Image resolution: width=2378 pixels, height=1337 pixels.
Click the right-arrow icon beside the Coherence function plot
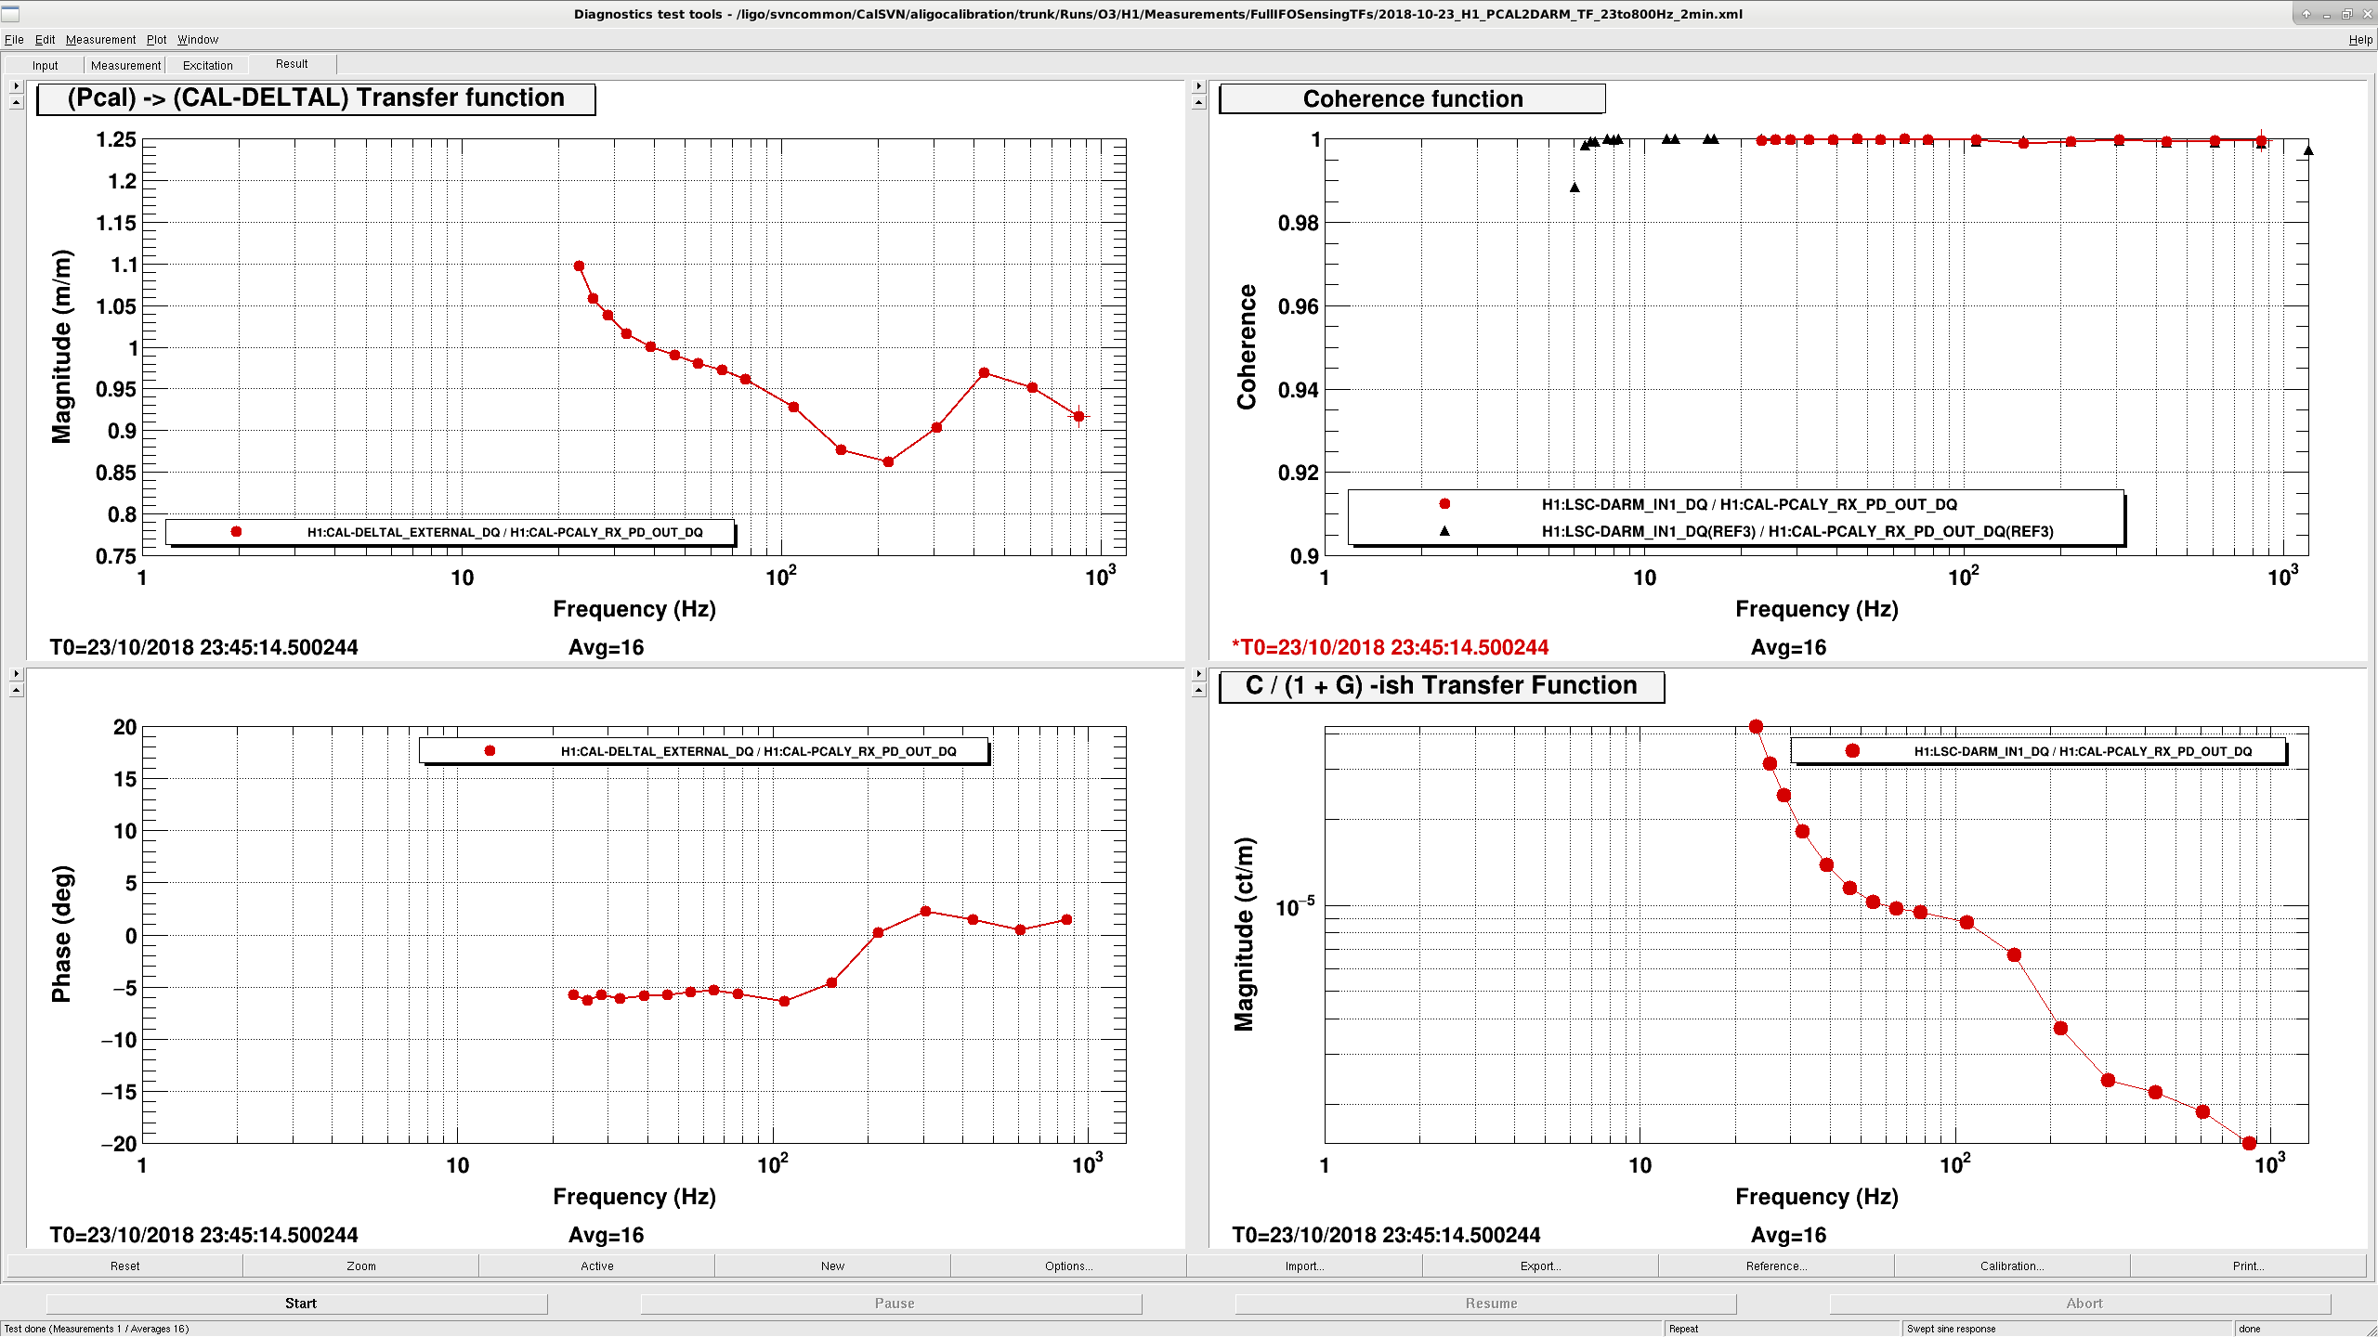coord(1198,86)
